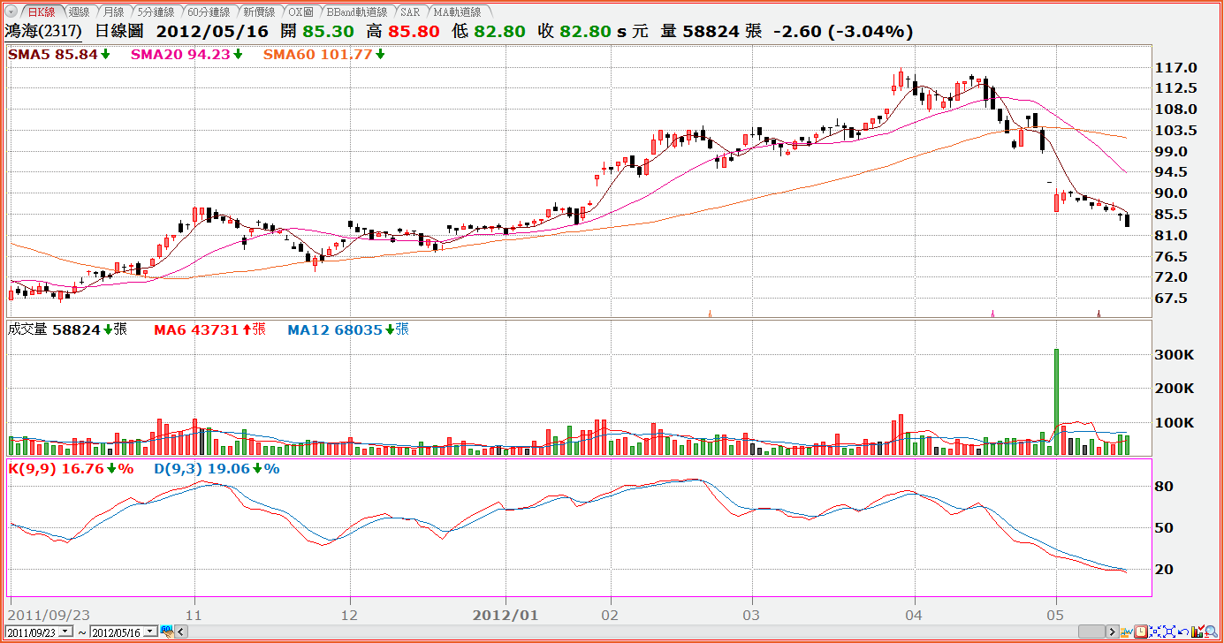Switch to the 日K線 tab
Viewport: 1224px width, 643px height.
click(x=41, y=12)
